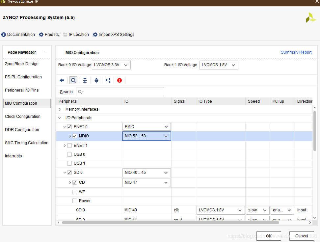Click the red error warning icon
The image size is (320, 242).
[120, 80]
